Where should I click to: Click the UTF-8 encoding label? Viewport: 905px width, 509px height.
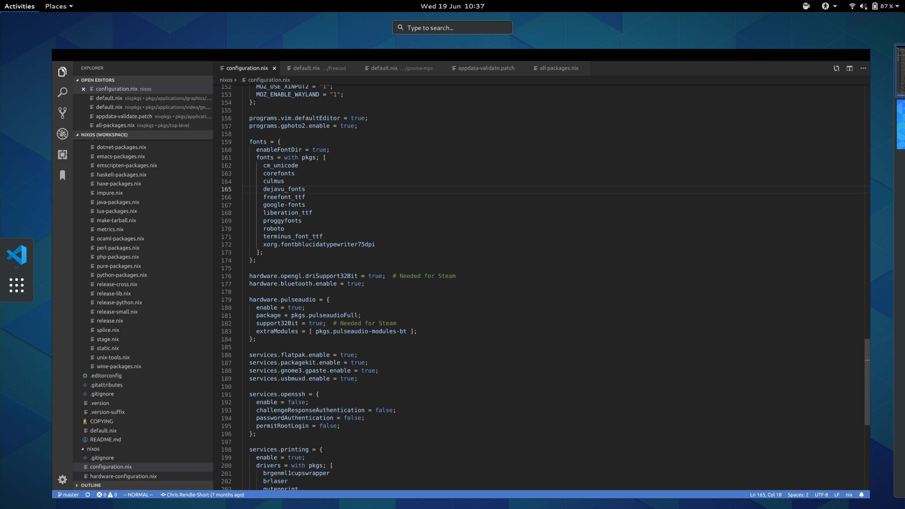coord(821,495)
